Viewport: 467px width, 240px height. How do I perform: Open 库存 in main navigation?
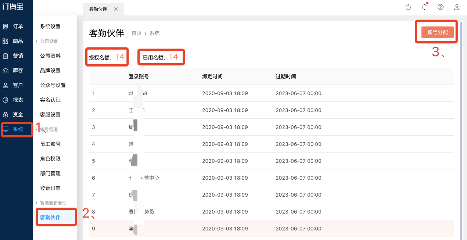pos(18,71)
